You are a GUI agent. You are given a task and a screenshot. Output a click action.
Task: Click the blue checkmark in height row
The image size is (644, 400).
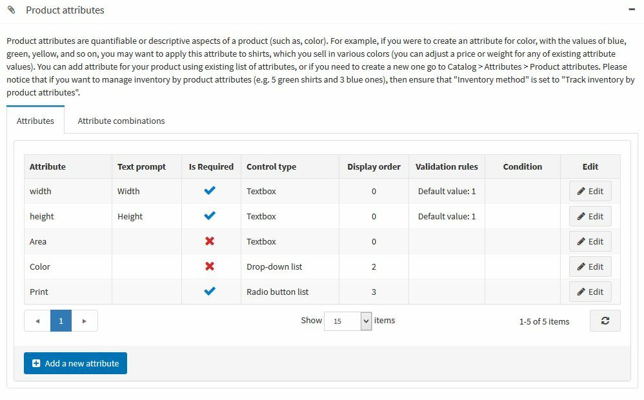(x=210, y=215)
